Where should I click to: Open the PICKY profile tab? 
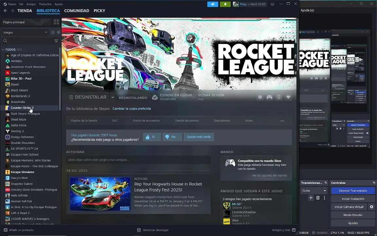pos(99,10)
